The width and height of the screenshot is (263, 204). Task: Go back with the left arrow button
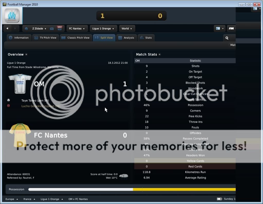pyautogui.click(x=7, y=29)
